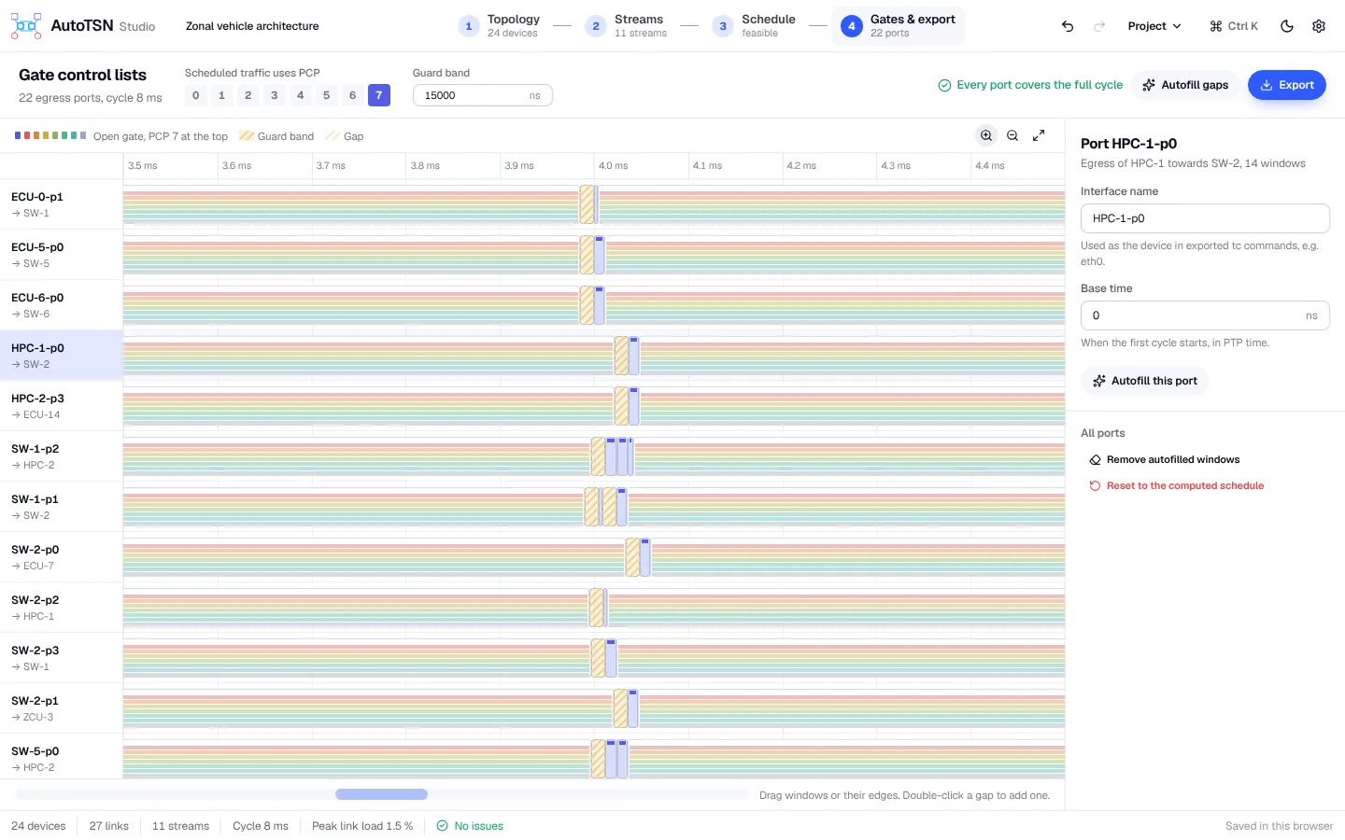The width and height of the screenshot is (1345, 840).
Task: Click the redo arrow icon
Action: click(1099, 26)
